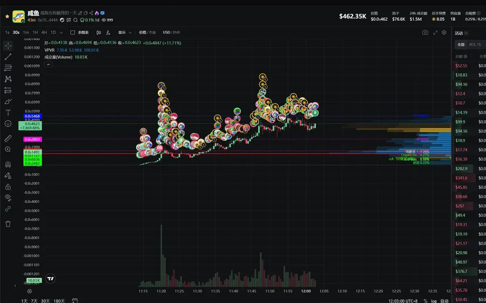
Task: Edit the token description pencil icon
Action: pos(80,13)
